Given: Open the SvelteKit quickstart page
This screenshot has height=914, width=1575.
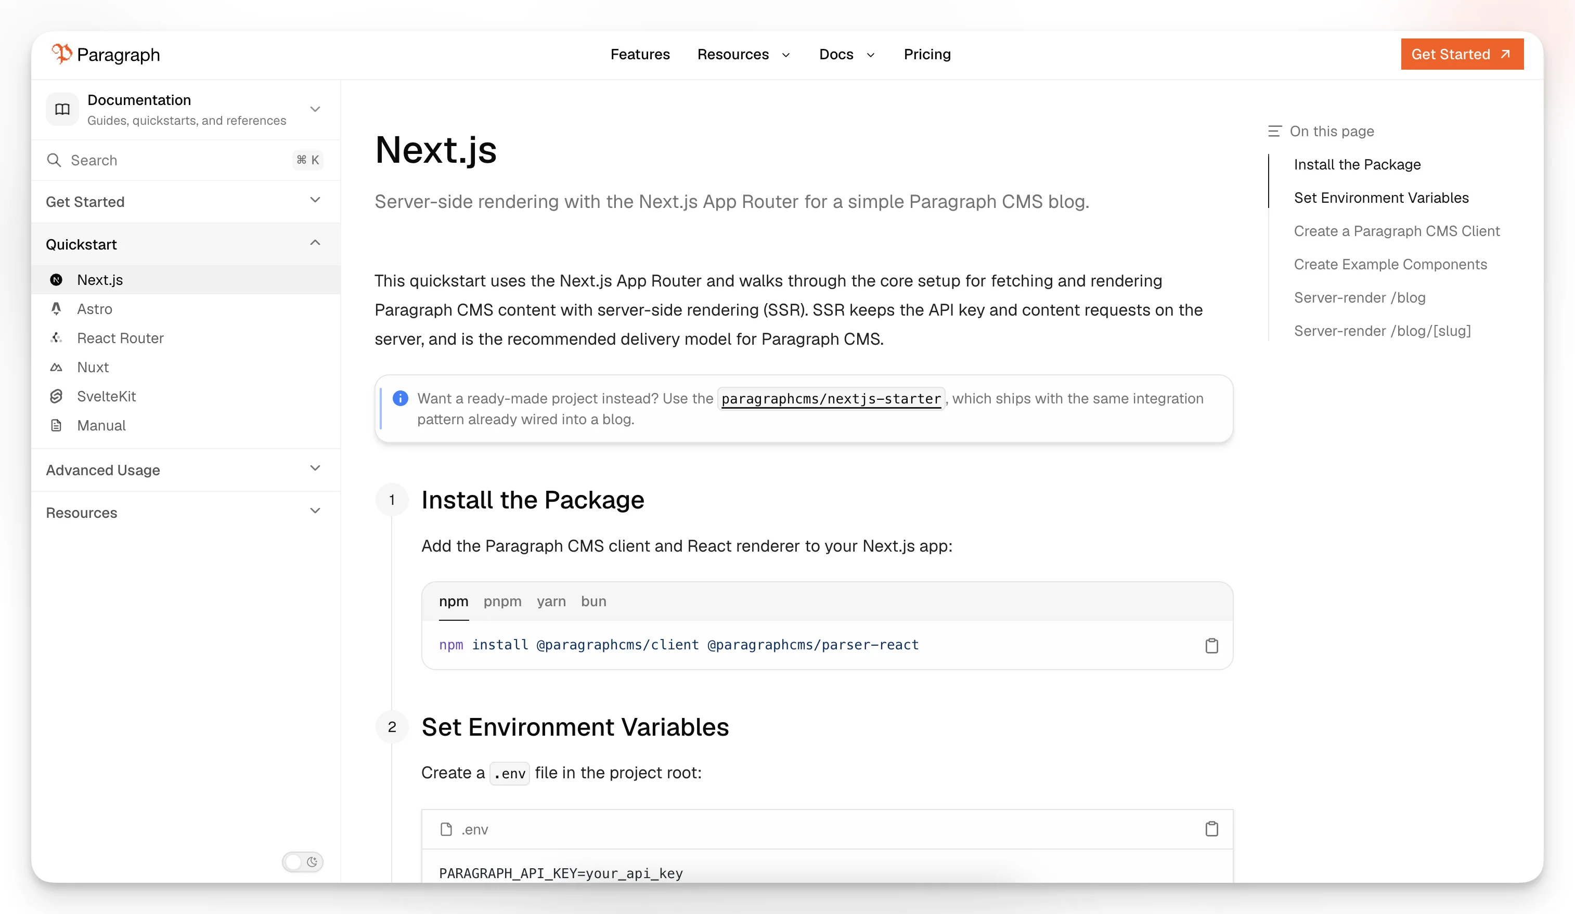Looking at the screenshot, I should click(185, 396).
